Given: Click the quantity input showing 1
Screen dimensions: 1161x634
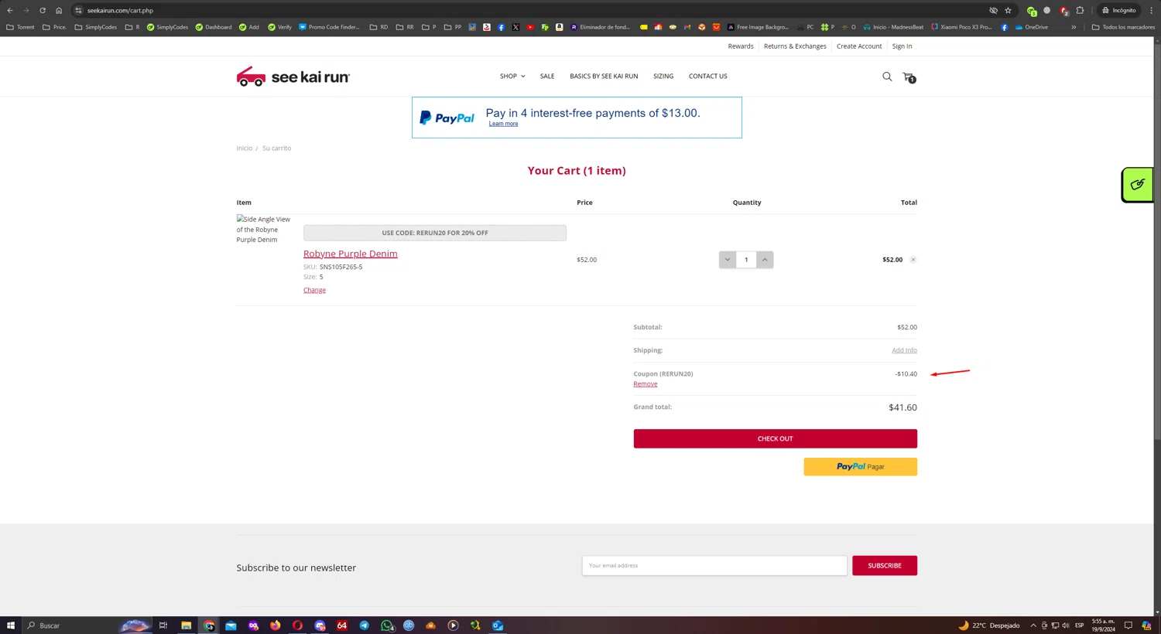Looking at the screenshot, I should [746, 260].
